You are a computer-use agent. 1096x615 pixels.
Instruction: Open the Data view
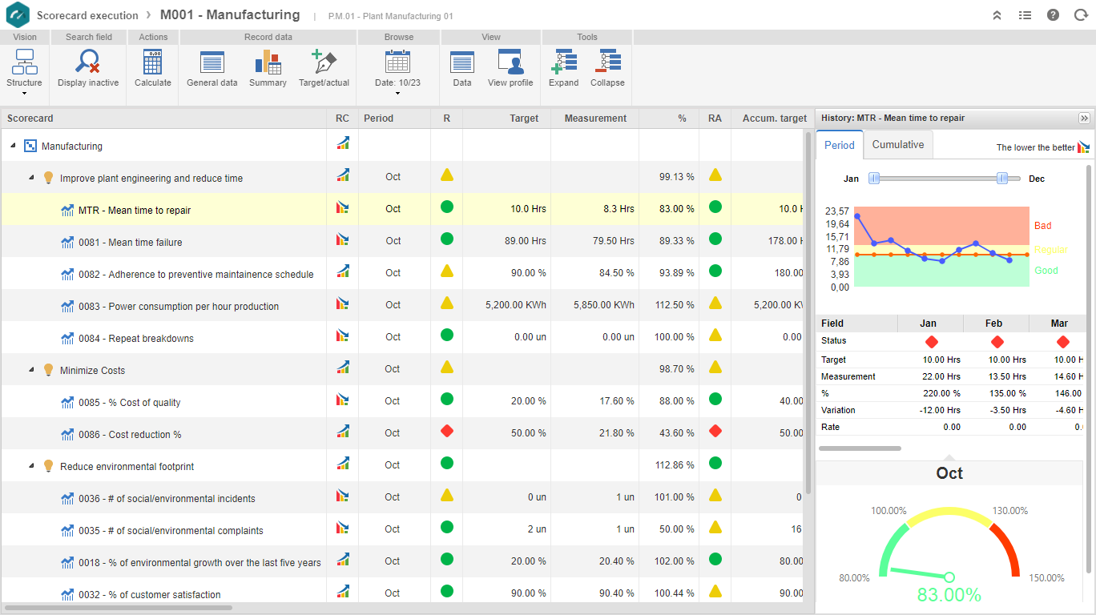[x=461, y=68]
